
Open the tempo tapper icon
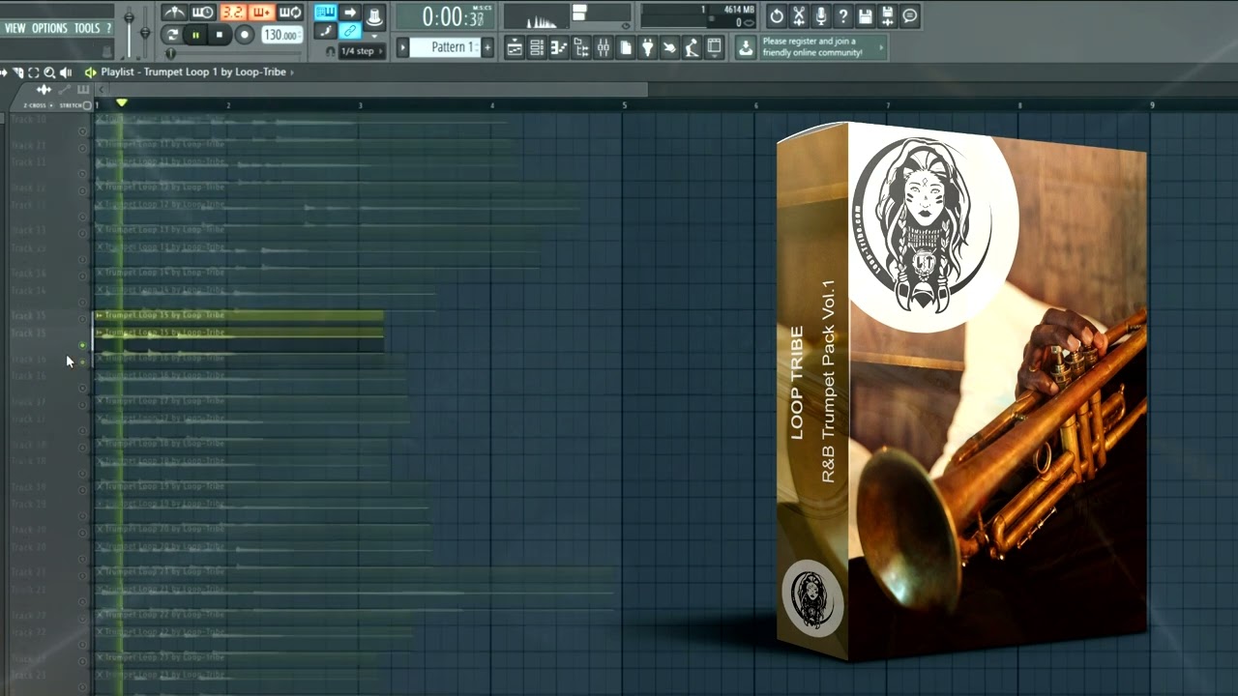(x=693, y=47)
